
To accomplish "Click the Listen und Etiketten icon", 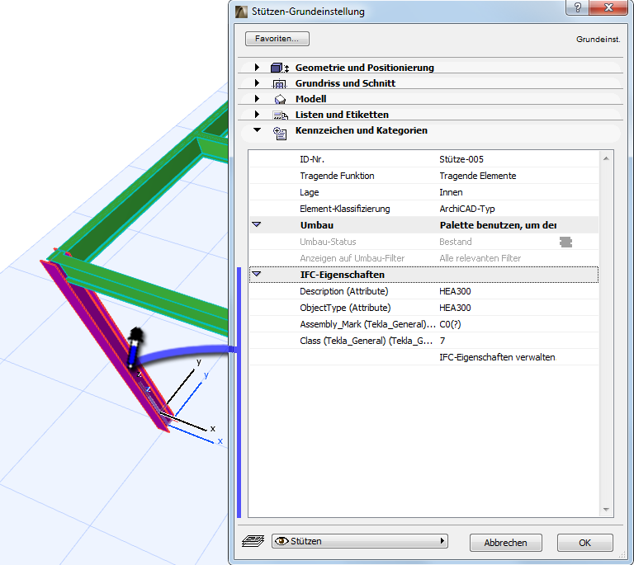I will [x=280, y=115].
